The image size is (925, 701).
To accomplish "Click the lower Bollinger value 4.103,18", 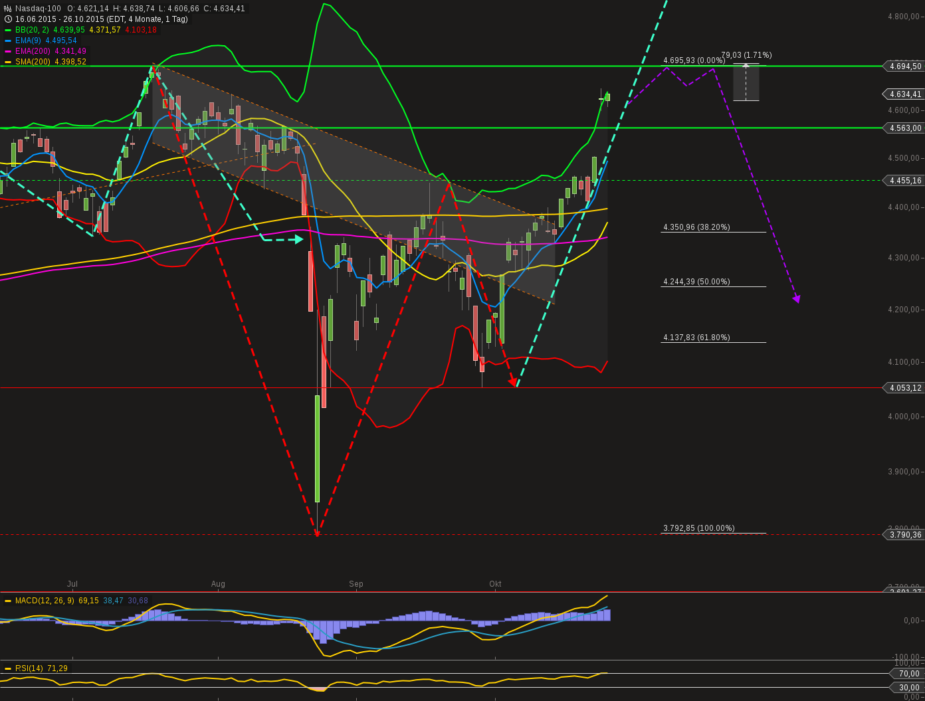I will coord(141,30).
